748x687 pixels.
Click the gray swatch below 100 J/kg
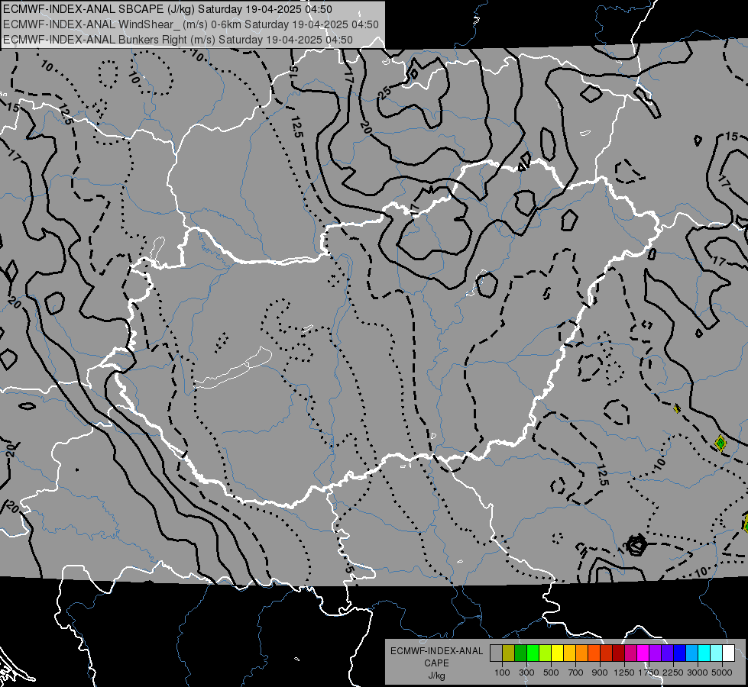[x=497, y=653]
